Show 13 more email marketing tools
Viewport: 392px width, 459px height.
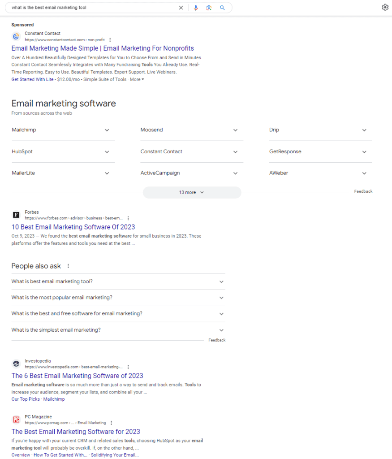tap(191, 192)
